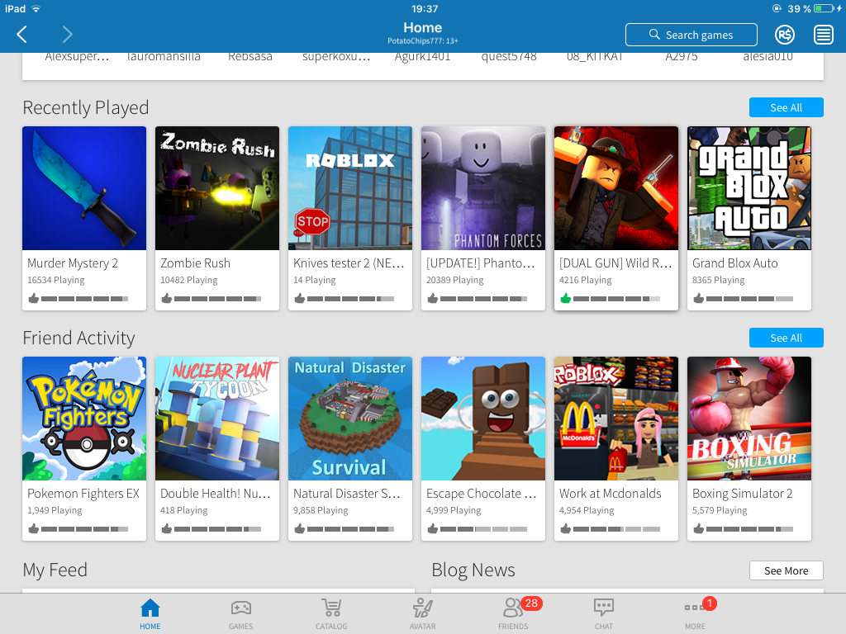The width and height of the screenshot is (846, 634).
Task: Open Pokemon Fighters EX thumbnail
Action: (x=84, y=419)
